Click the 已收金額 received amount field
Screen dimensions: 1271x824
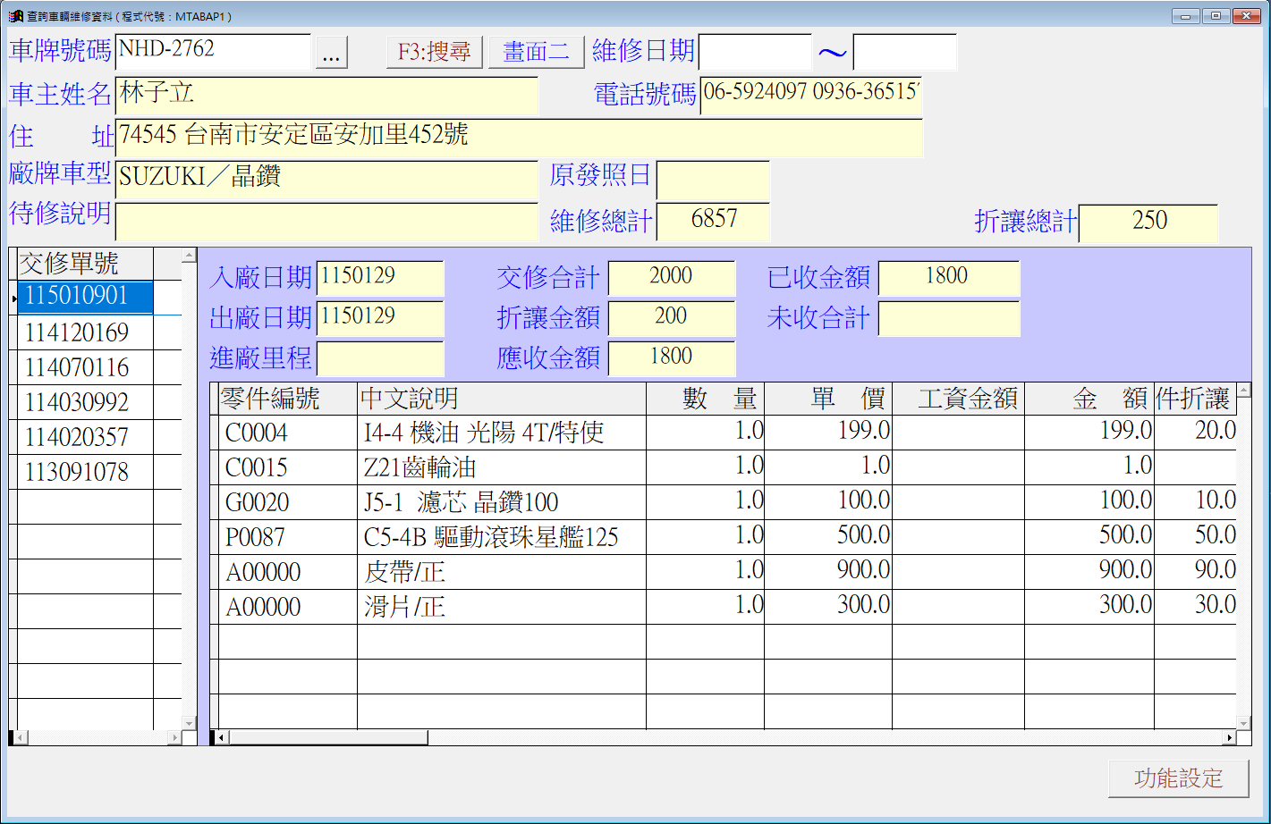949,278
